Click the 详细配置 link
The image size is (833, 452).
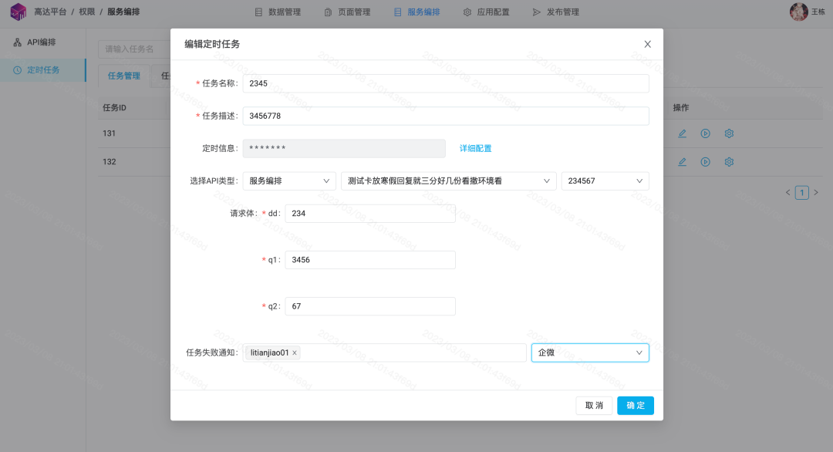click(x=475, y=148)
